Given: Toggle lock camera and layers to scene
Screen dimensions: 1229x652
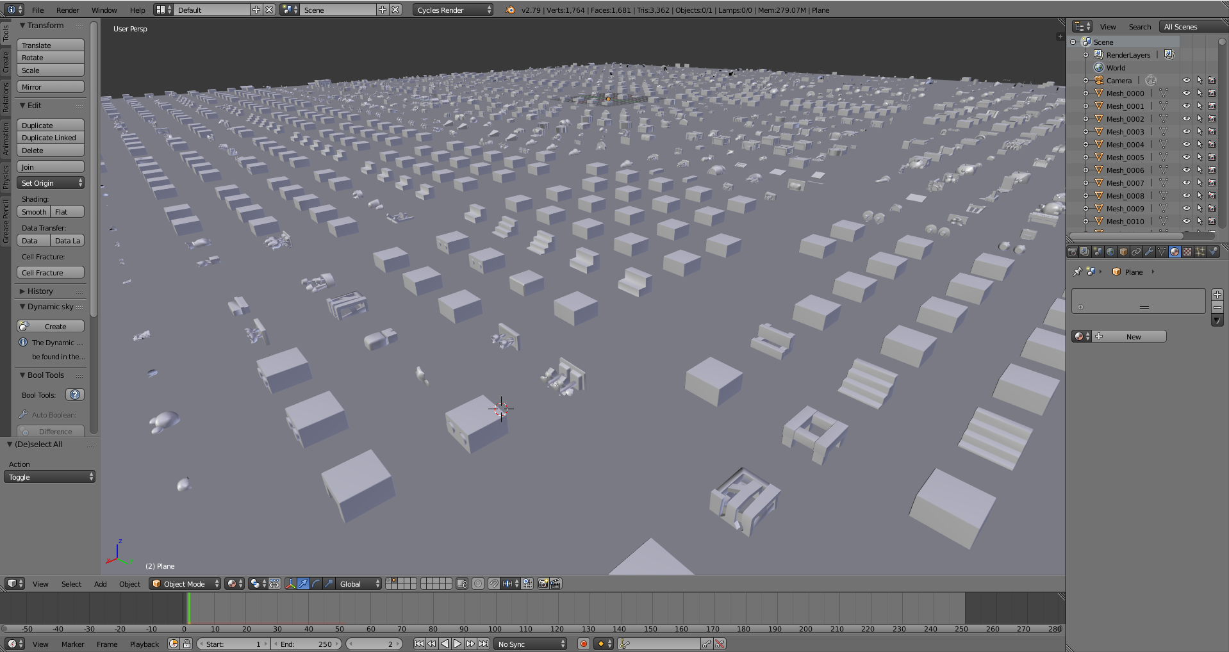Looking at the screenshot, I should point(462,583).
